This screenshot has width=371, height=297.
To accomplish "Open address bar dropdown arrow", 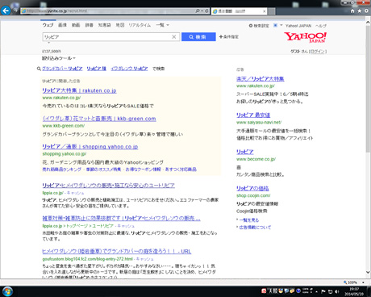I will 202,10.
